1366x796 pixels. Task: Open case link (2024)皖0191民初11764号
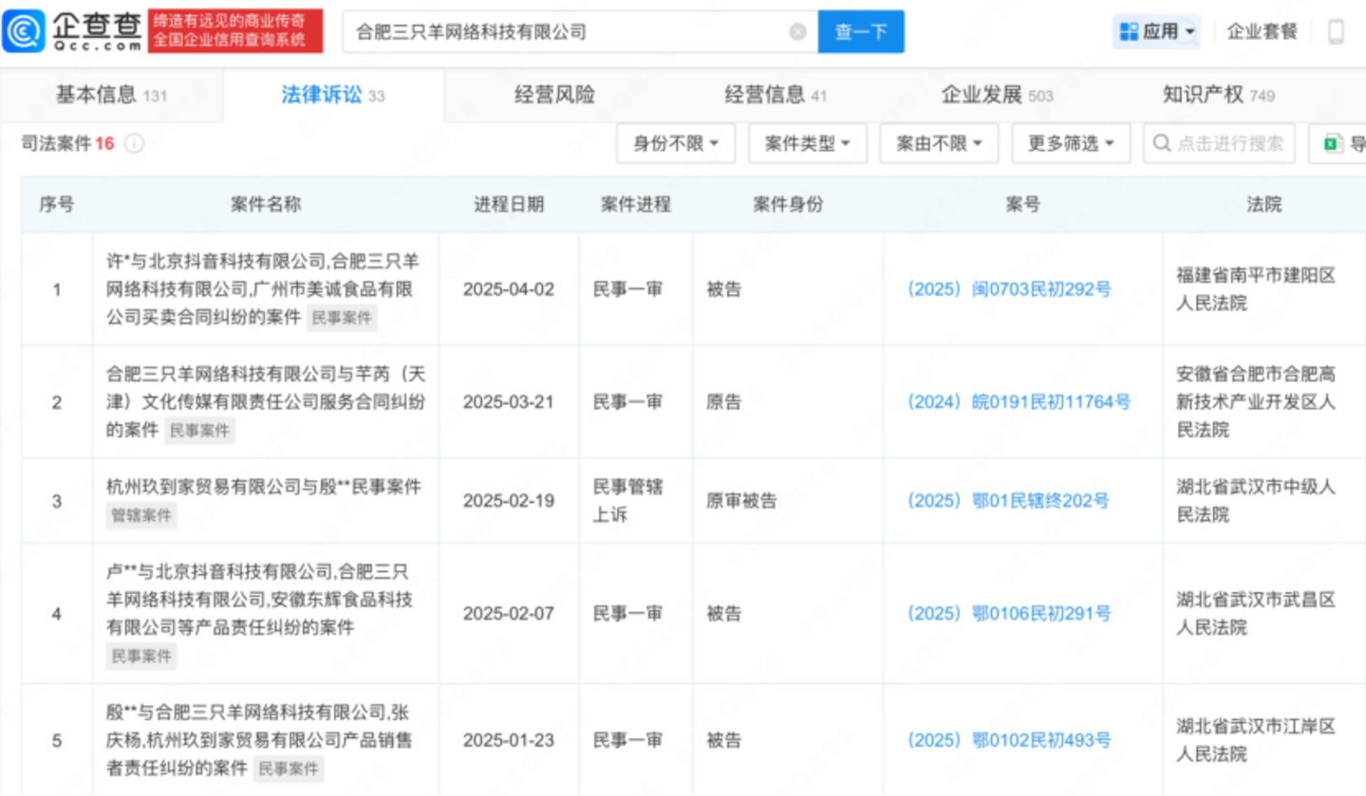[1019, 402]
